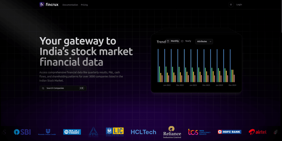This screenshot has height=141, width=282.
Task: Open the LIC company logo
Action: click(x=115, y=132)
